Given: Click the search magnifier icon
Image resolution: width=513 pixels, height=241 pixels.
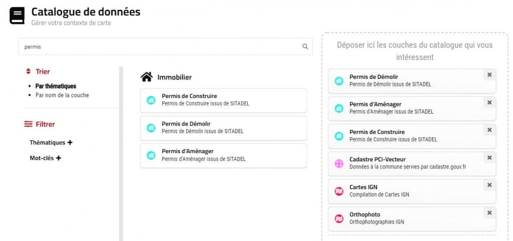Looking at the screenshot, I should 305,47.
